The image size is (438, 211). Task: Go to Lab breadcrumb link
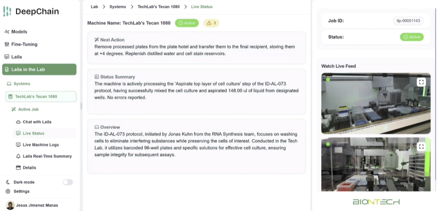click(94, 7)
